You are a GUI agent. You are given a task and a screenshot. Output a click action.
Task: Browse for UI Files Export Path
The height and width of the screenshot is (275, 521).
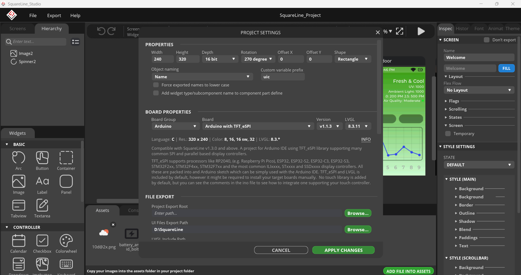tap(358, 229)
